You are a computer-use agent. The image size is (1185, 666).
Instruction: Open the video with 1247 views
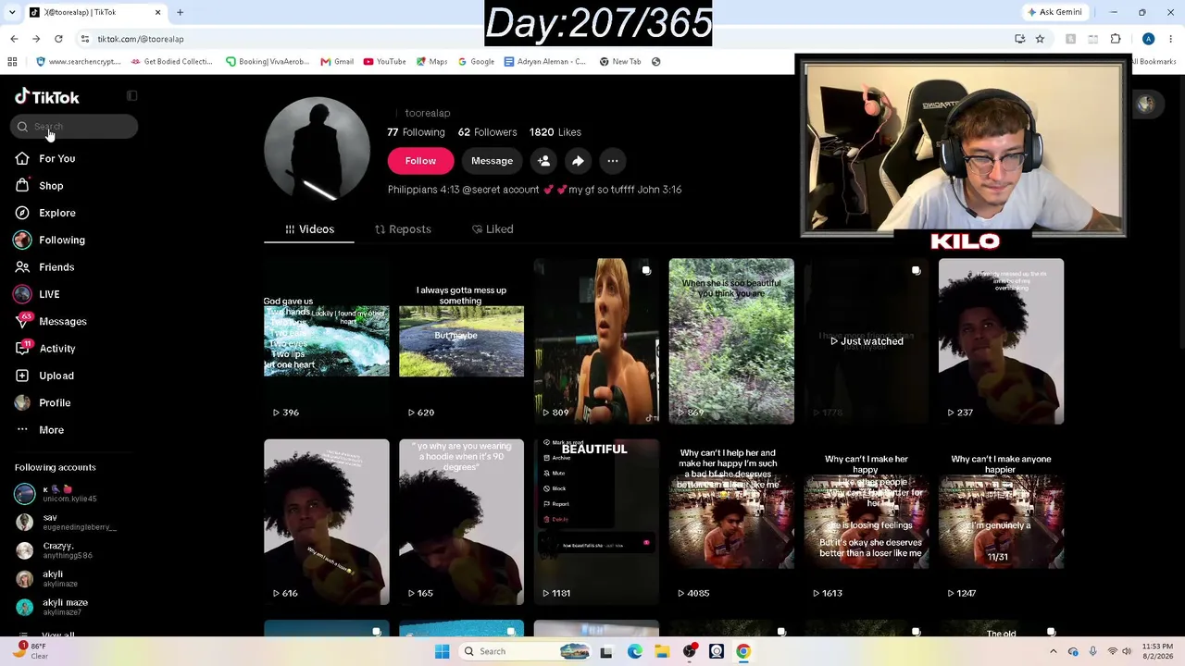(x=1001, y=523)
